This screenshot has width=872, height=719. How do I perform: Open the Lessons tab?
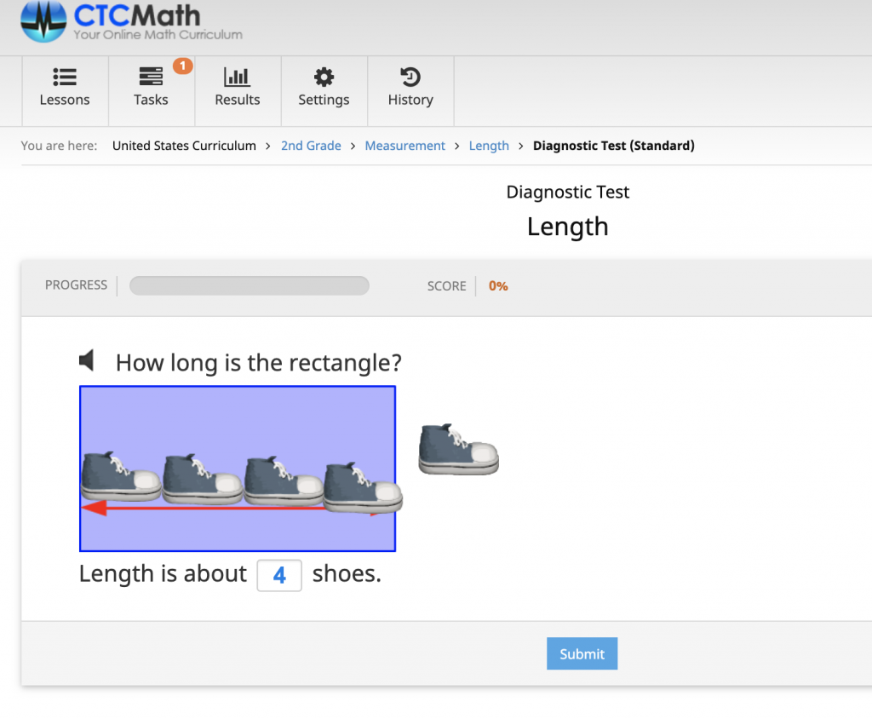65,90
